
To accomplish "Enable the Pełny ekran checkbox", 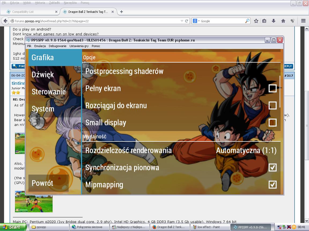I will coord(273,88).
